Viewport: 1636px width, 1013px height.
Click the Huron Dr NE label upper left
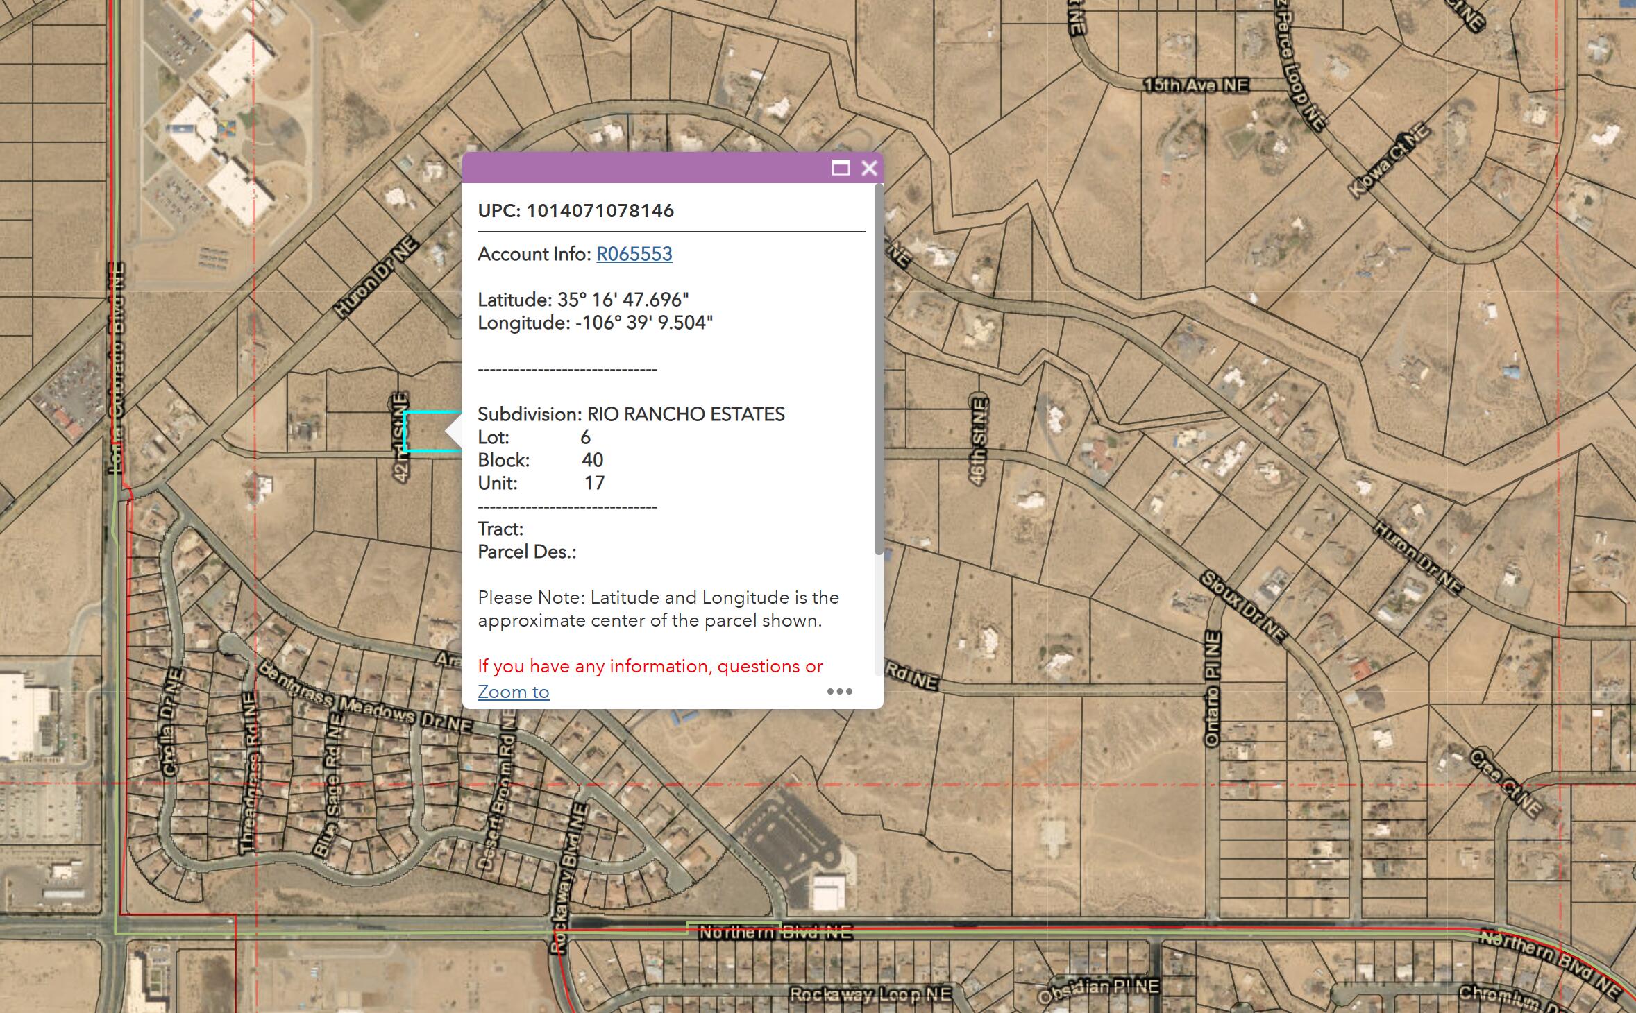pos(377,277)
